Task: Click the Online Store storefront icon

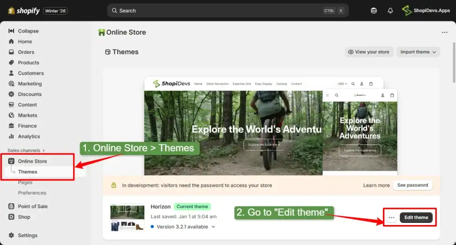Action: click(11, 161)
